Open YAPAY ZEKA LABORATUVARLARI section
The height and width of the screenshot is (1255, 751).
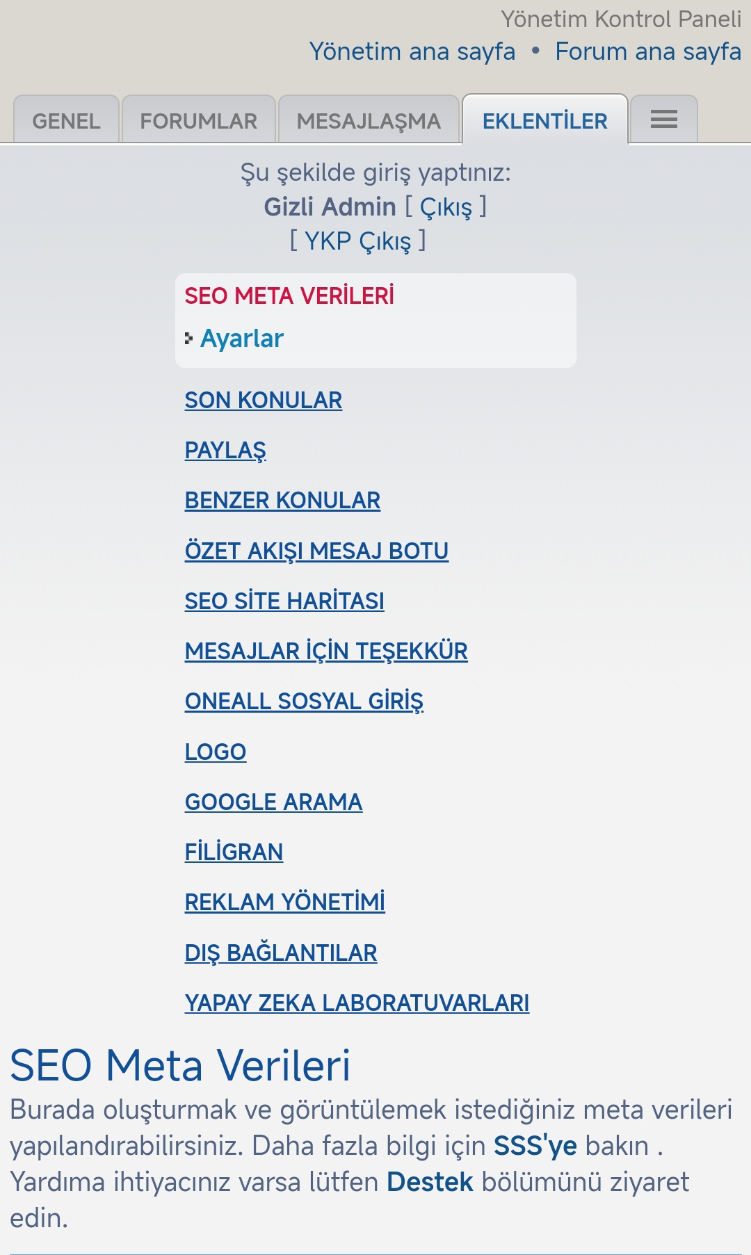pyautogui.click(x=357, y=1003)
